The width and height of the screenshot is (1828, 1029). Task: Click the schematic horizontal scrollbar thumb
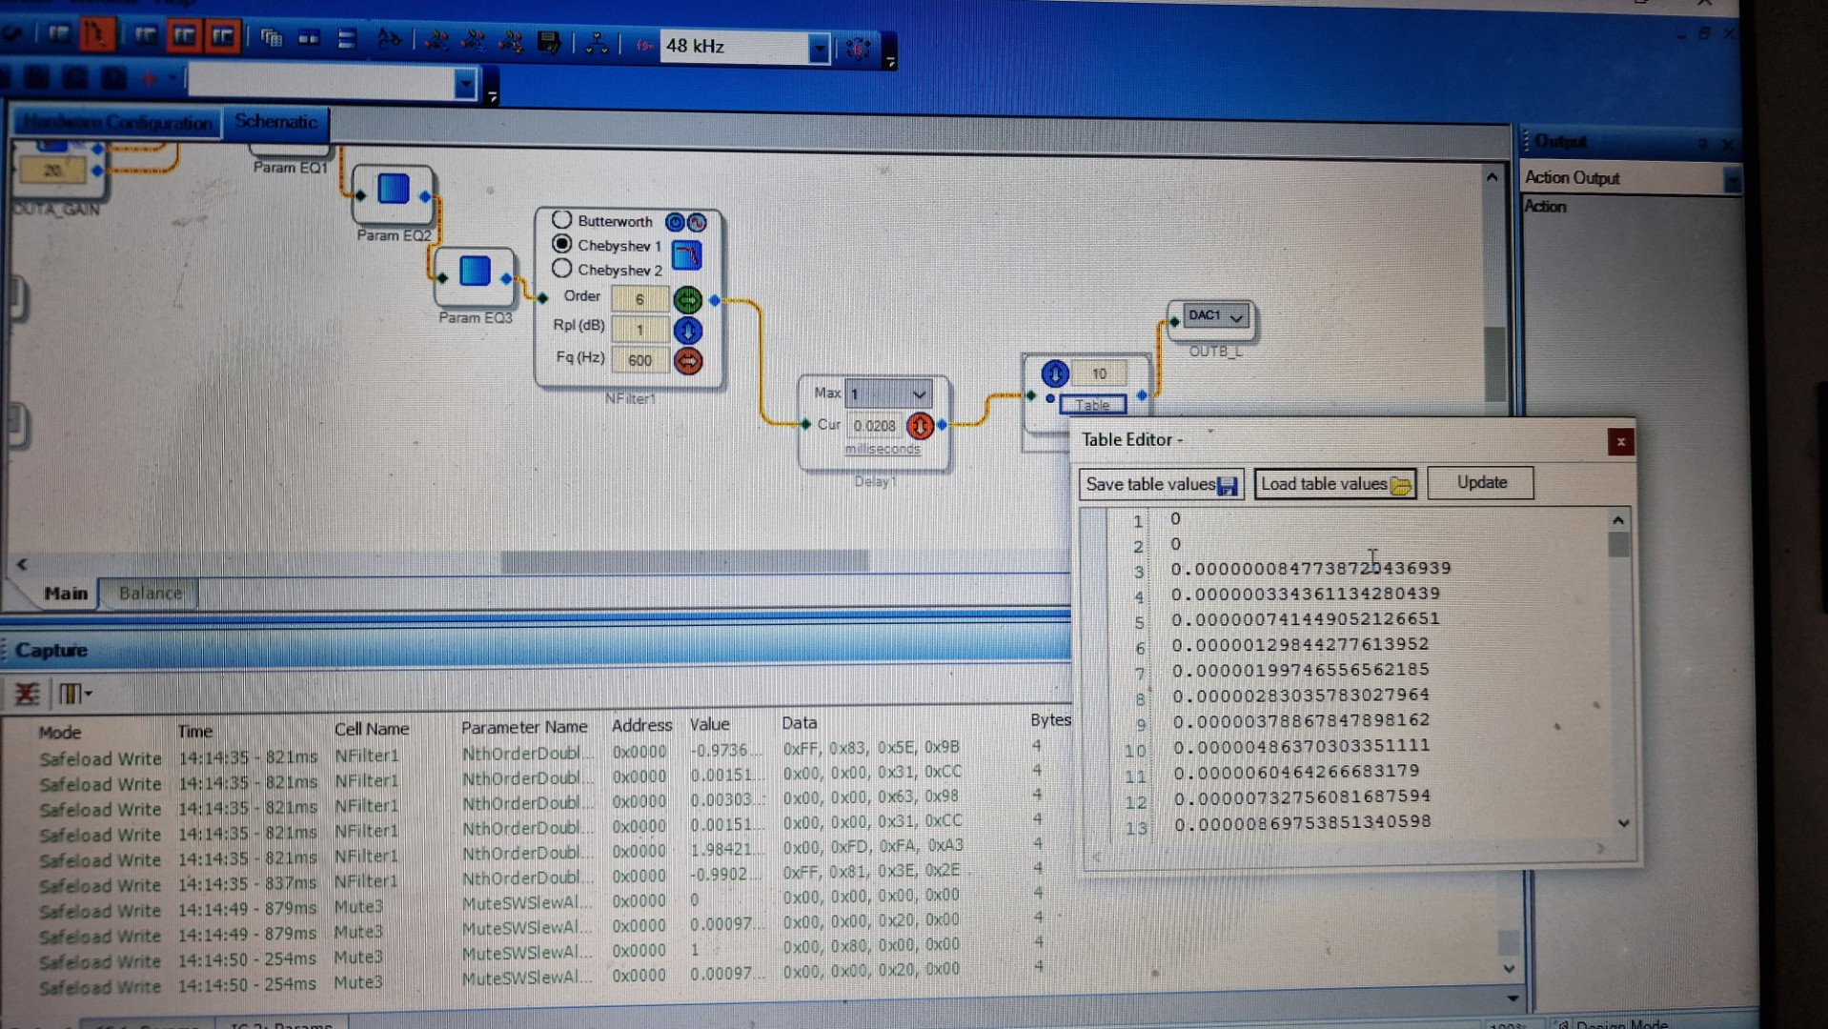click(x=684, y=562)
